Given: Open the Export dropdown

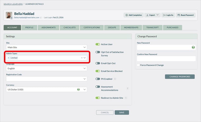Looking at the screenshot, I should (x=152, y=15).
